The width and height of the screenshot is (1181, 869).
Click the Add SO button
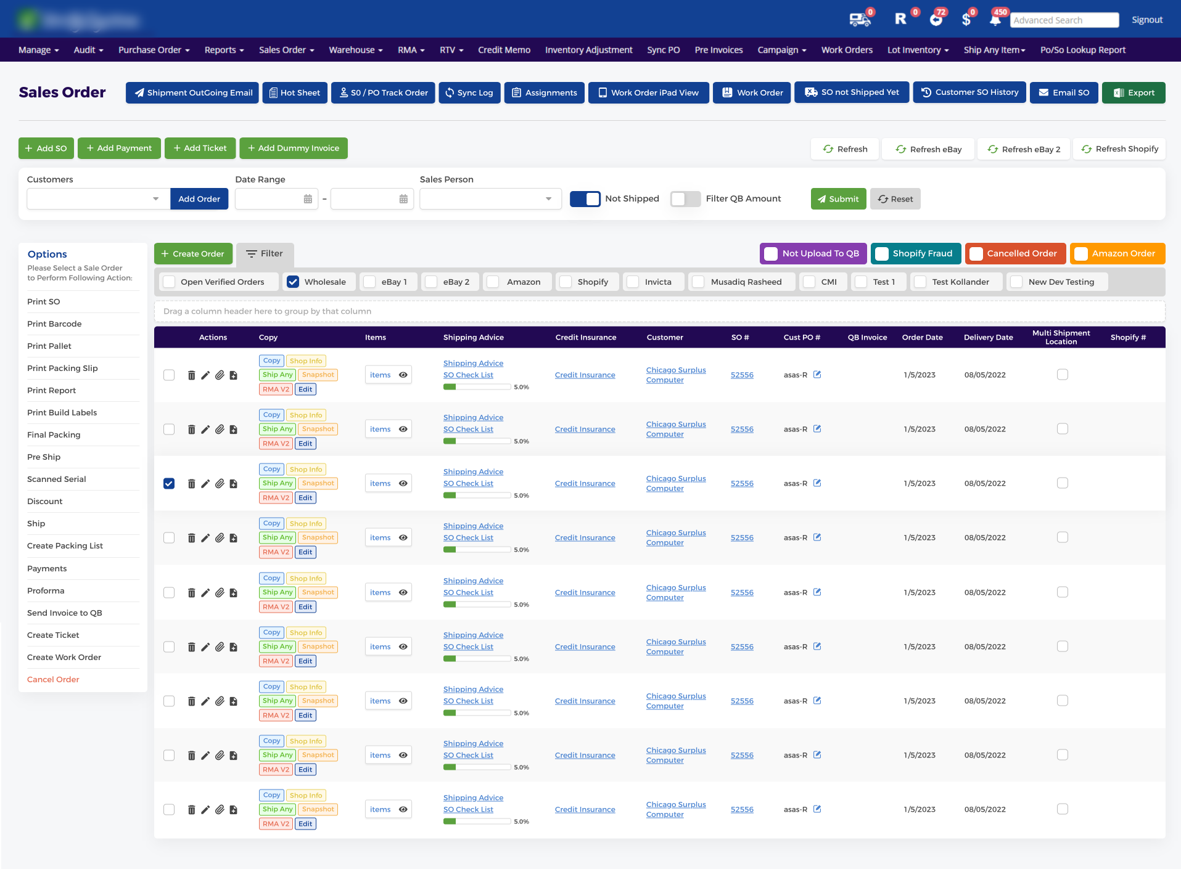46,148
